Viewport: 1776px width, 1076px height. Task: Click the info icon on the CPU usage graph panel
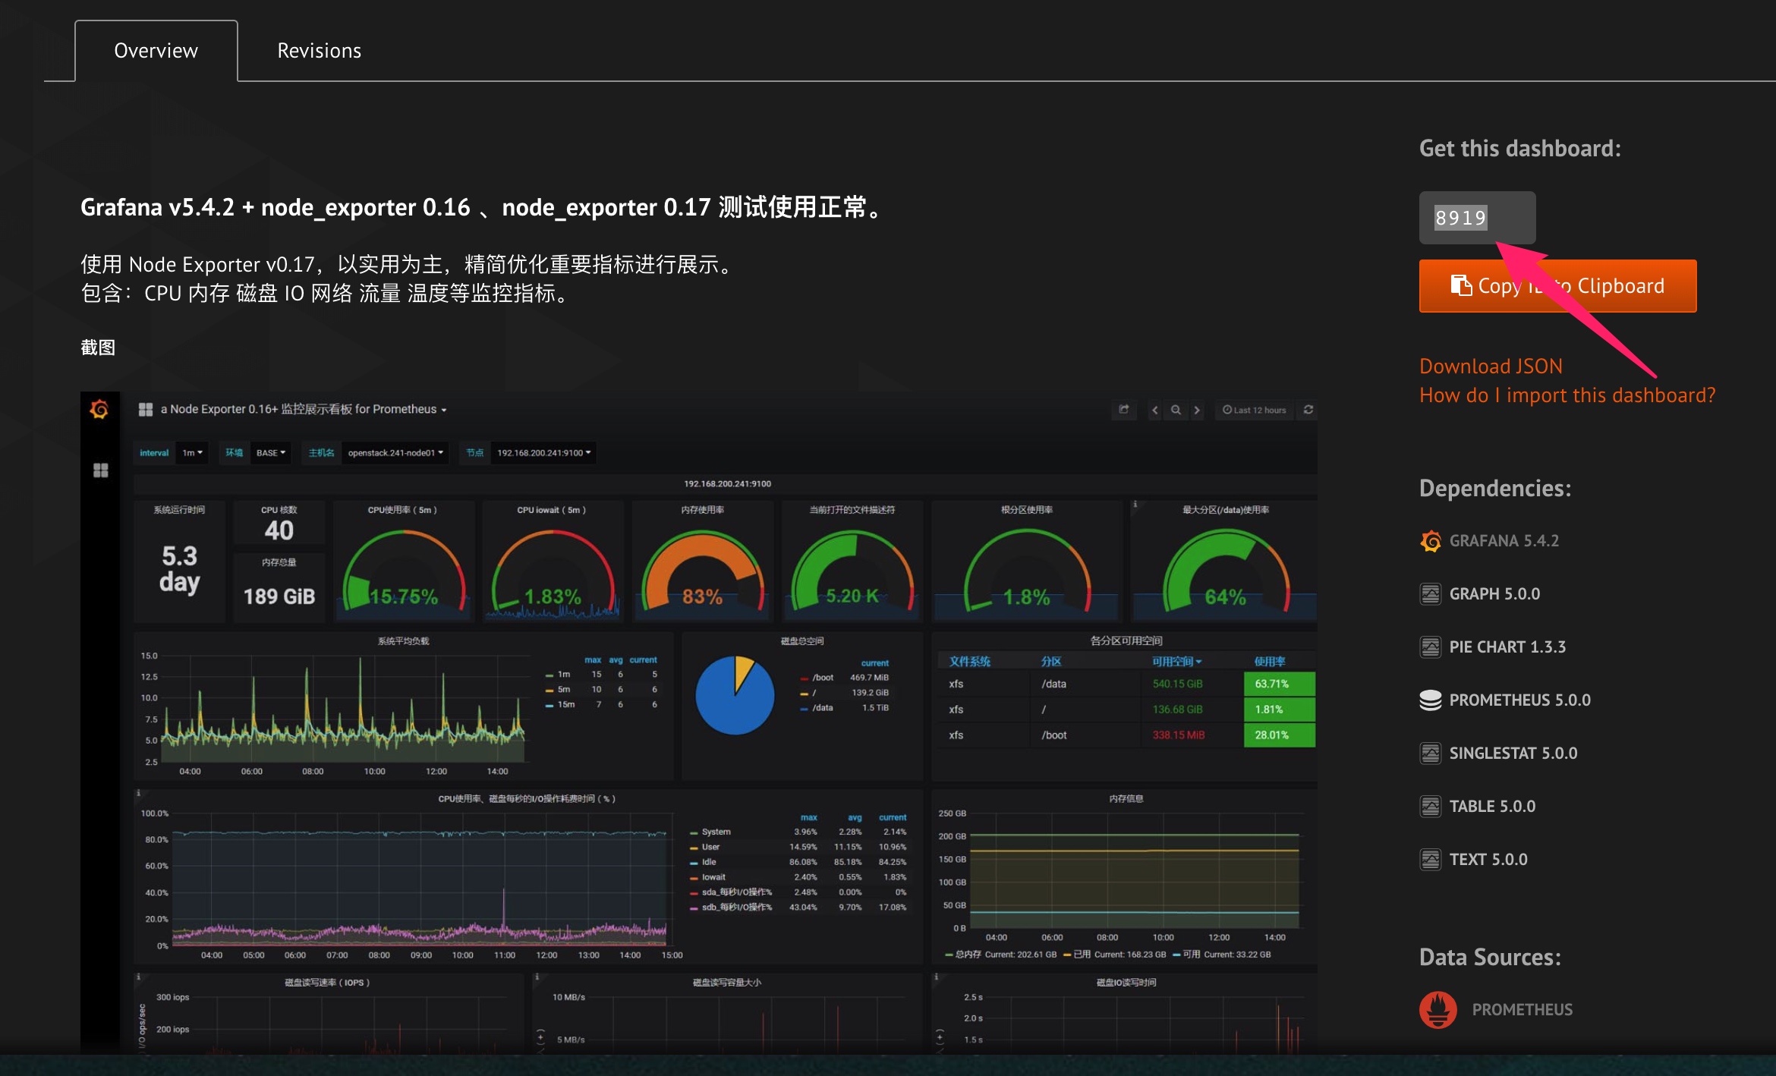pos(138,793)
